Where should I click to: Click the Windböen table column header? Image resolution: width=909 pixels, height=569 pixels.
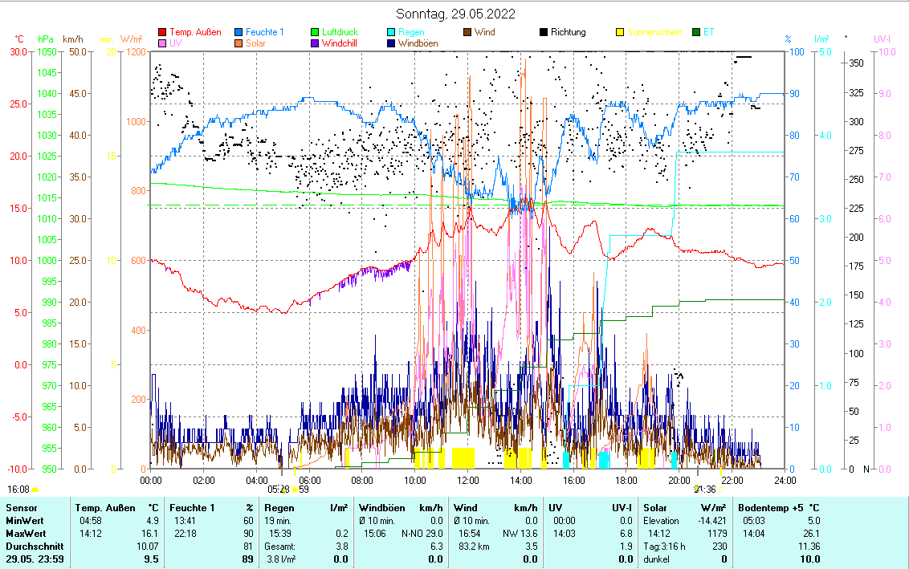point(381,508)
